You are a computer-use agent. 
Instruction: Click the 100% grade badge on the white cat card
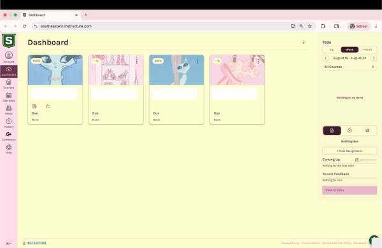pyautogui.click(x=158, y=61)
